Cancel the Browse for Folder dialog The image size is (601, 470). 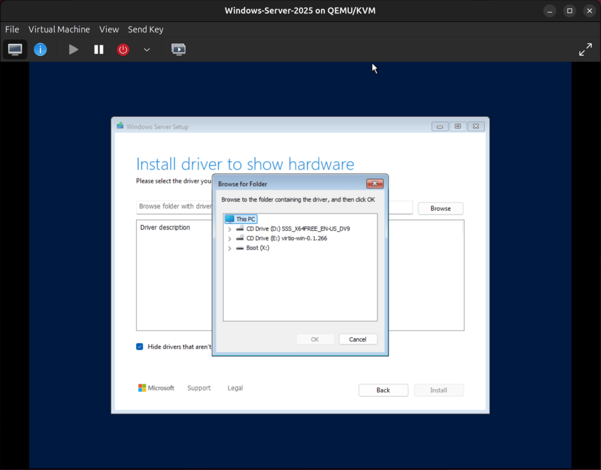358,339
